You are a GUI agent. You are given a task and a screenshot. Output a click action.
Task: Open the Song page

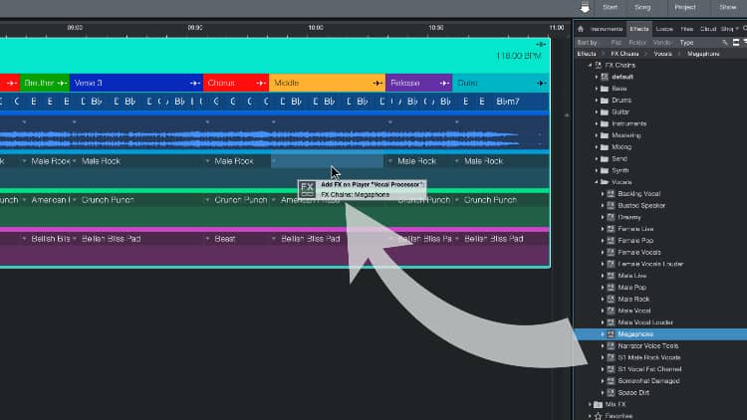click(x=642, y=7)
